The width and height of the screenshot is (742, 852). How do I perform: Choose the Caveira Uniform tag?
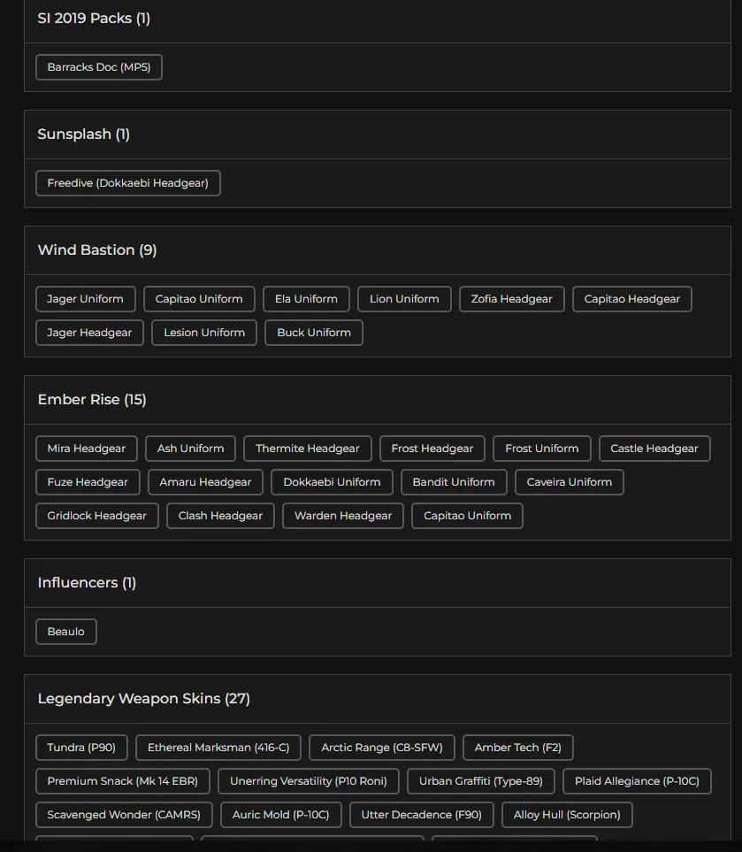point(570,482)
